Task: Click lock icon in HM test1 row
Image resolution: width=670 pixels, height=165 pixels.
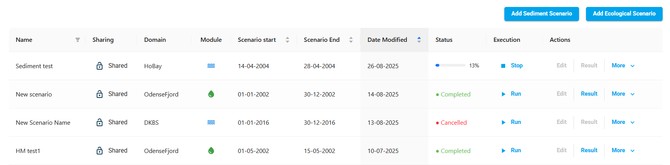Action: [x=99, y=151]
